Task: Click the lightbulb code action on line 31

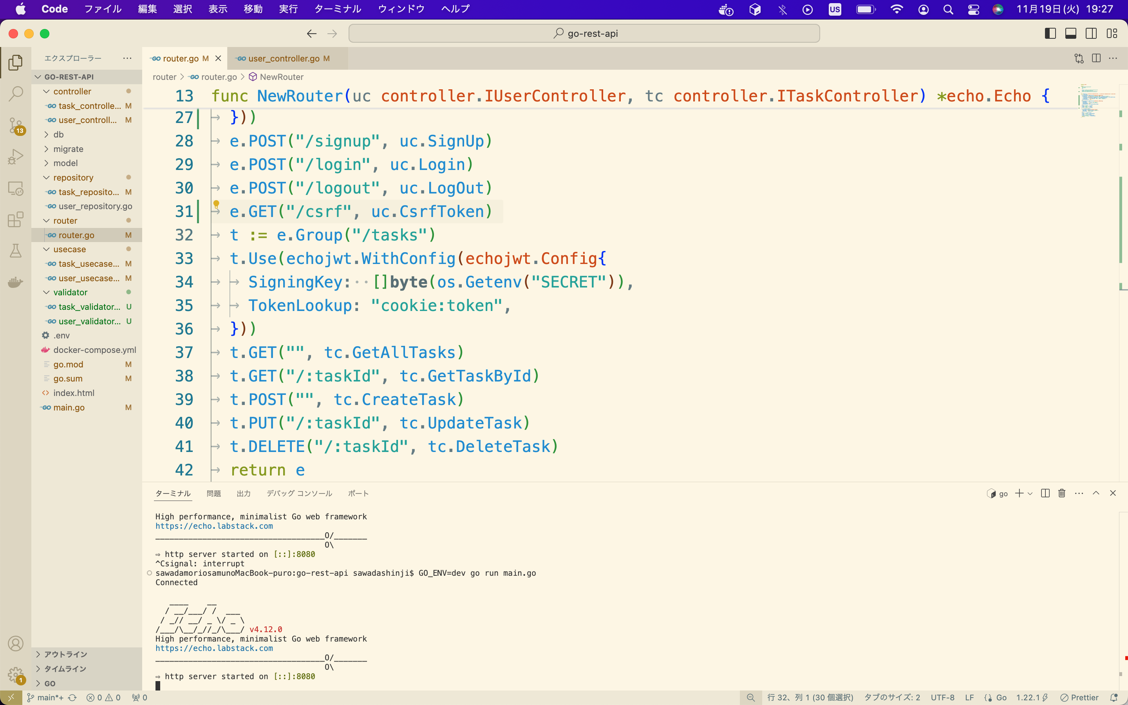Action: coord(216,204)
